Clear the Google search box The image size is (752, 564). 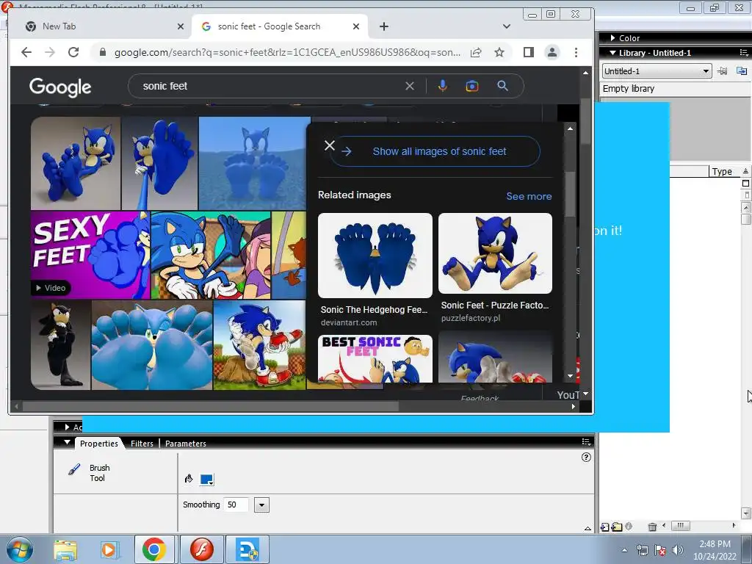click(x=410, y=86)
